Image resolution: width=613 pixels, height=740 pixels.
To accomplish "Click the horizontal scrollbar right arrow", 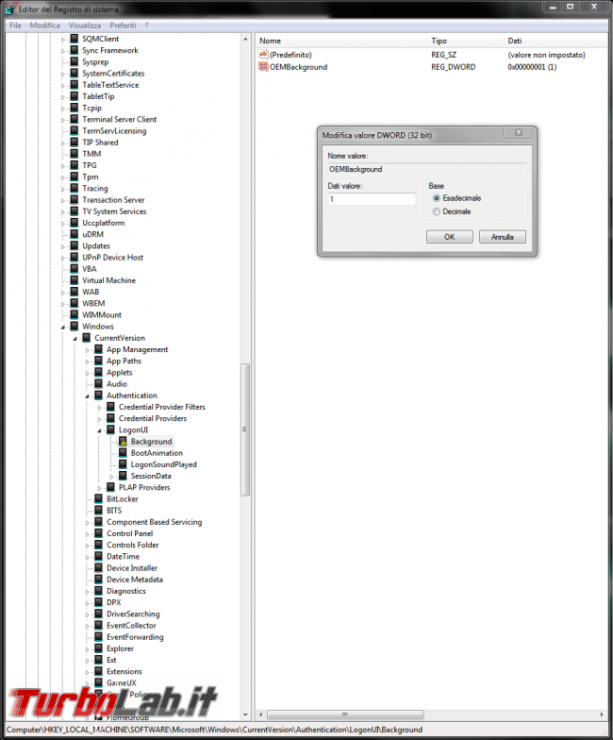I will pos(602,715).
